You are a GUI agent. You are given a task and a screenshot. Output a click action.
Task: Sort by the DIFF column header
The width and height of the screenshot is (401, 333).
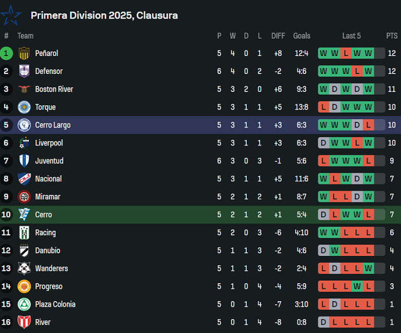point(278,36)
